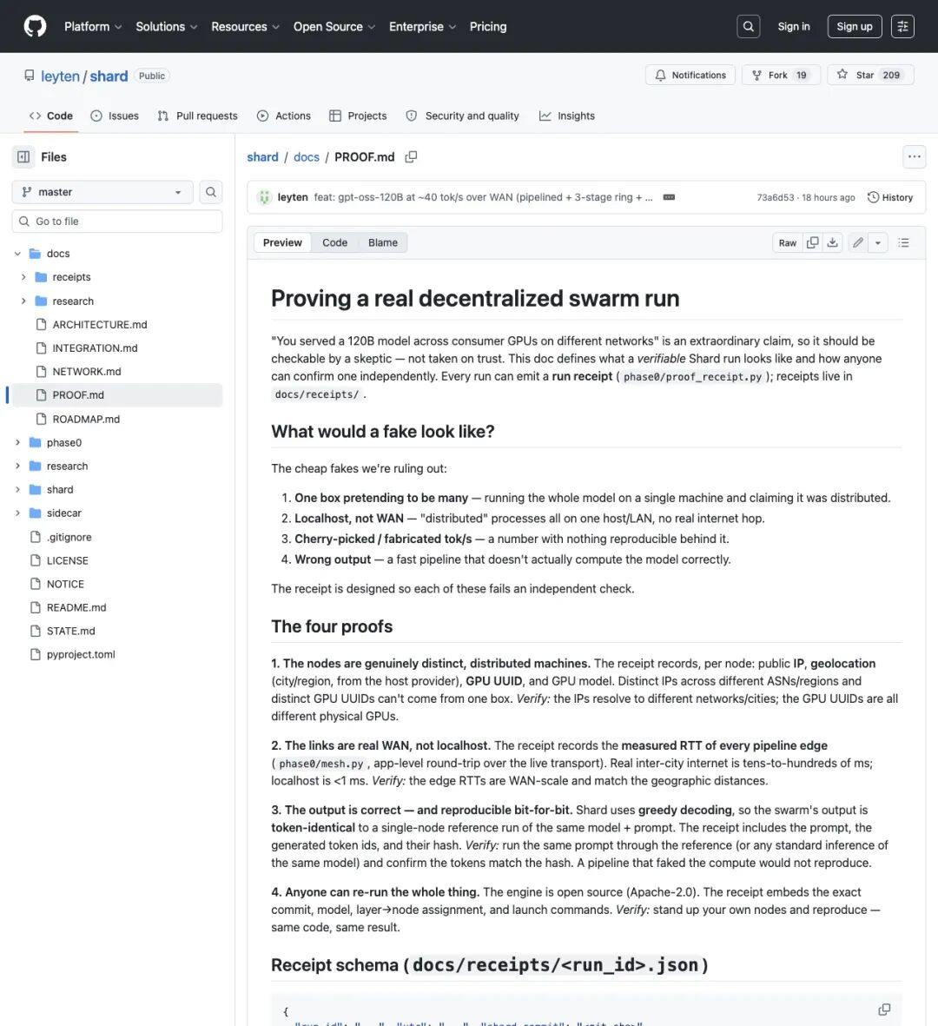
Task: Copy the receipt schema code block
Action: pos(884,1009)
